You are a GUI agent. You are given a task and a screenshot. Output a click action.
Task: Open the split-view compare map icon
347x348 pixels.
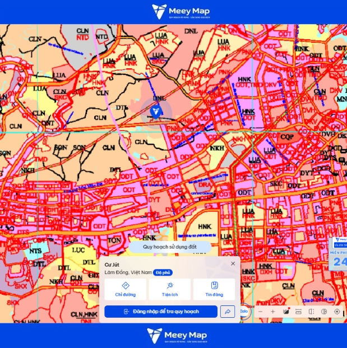point(311,312)
